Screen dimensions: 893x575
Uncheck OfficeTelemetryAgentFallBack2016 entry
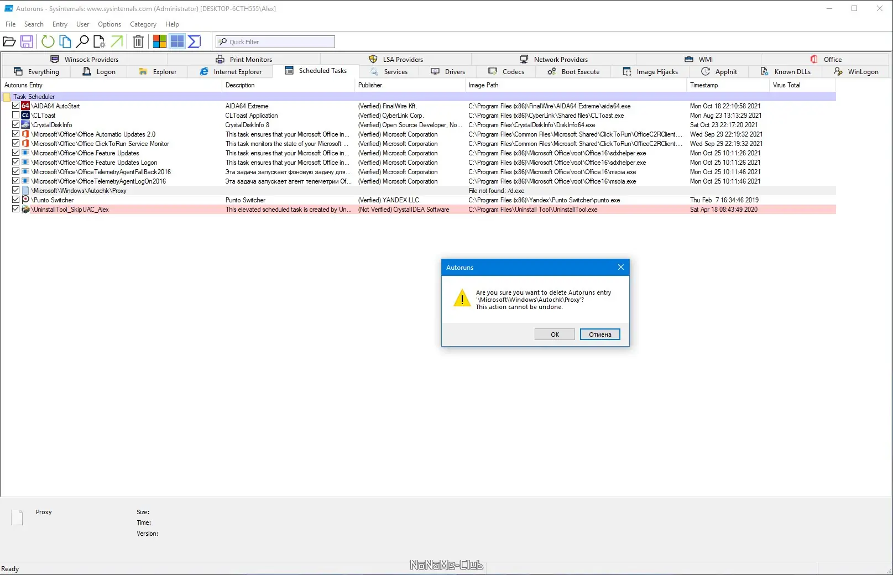(16, 171)
